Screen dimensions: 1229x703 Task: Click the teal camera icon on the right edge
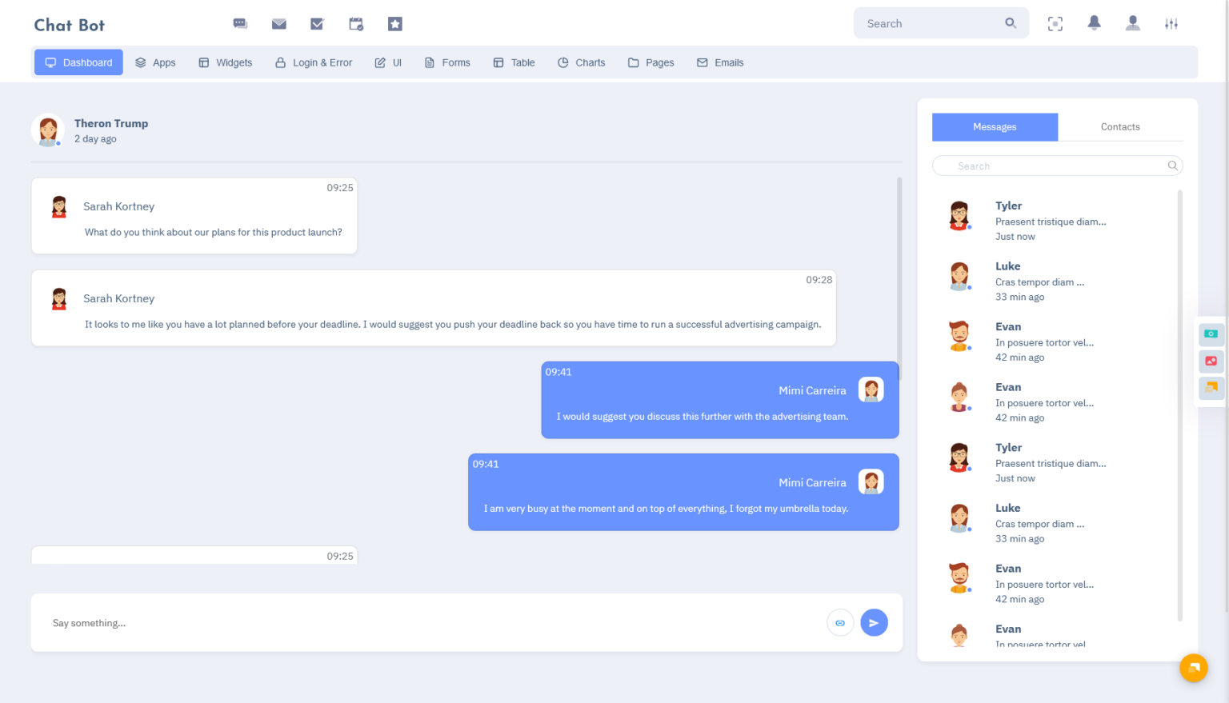point(1211,334)
